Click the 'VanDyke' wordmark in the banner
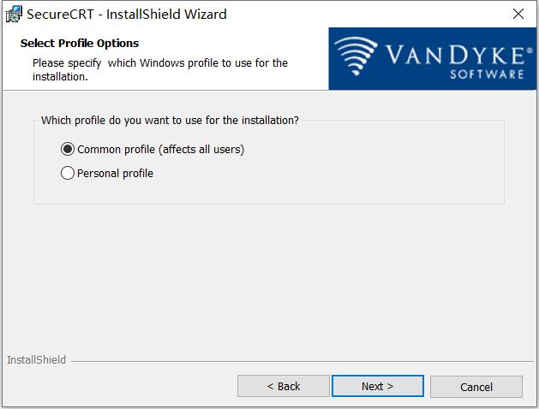The width and height of the screenshot is (539, 409). point(455,56)
